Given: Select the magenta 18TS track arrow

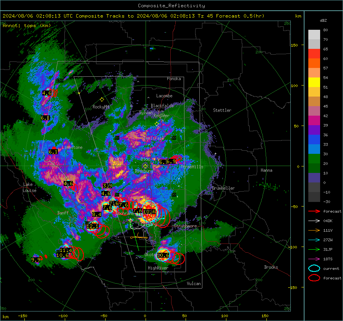Looking at the screenshot, I should tap(314, 259).
